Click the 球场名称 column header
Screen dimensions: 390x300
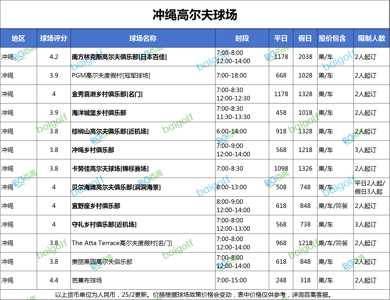coord(143,38)
